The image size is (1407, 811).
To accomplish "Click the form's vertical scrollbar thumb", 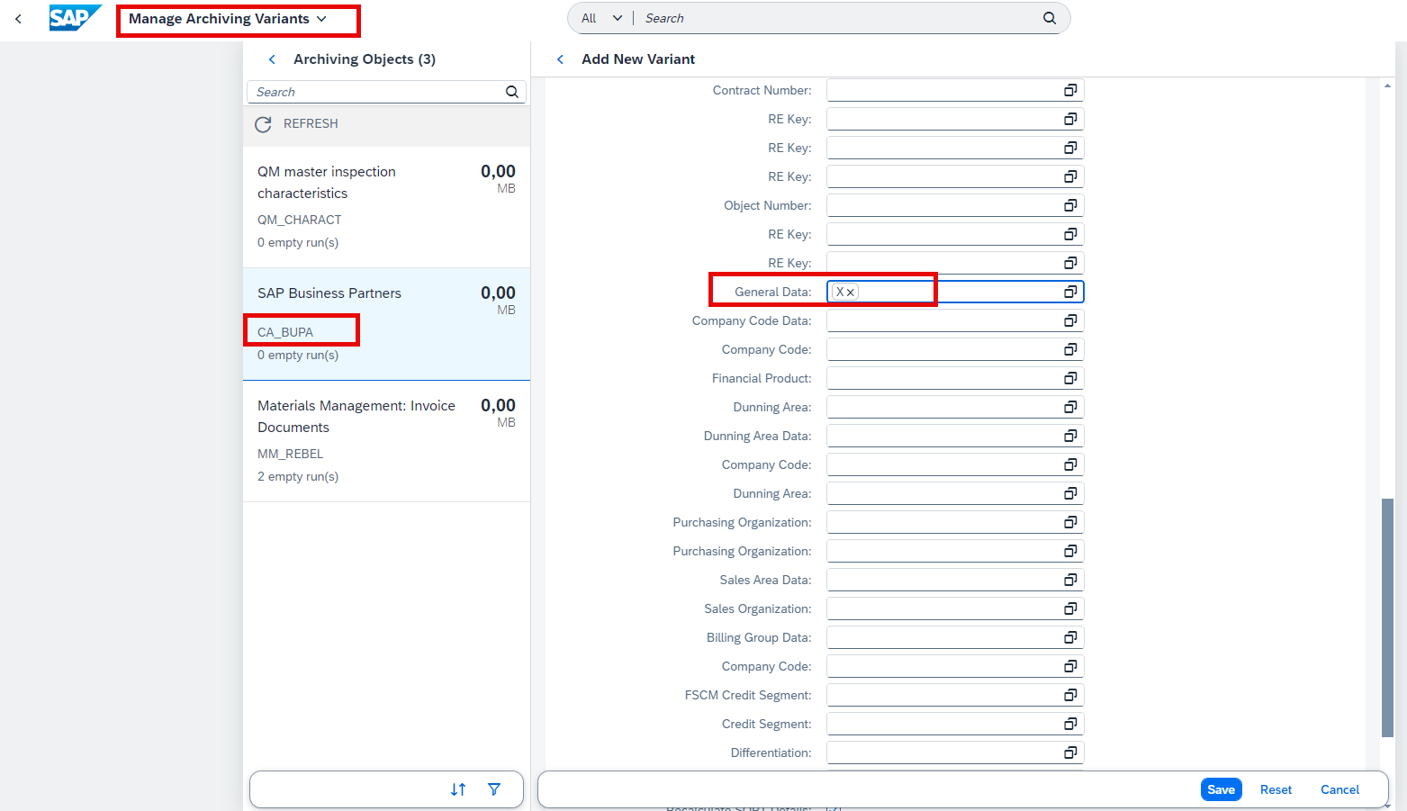I will [1387, 618].
